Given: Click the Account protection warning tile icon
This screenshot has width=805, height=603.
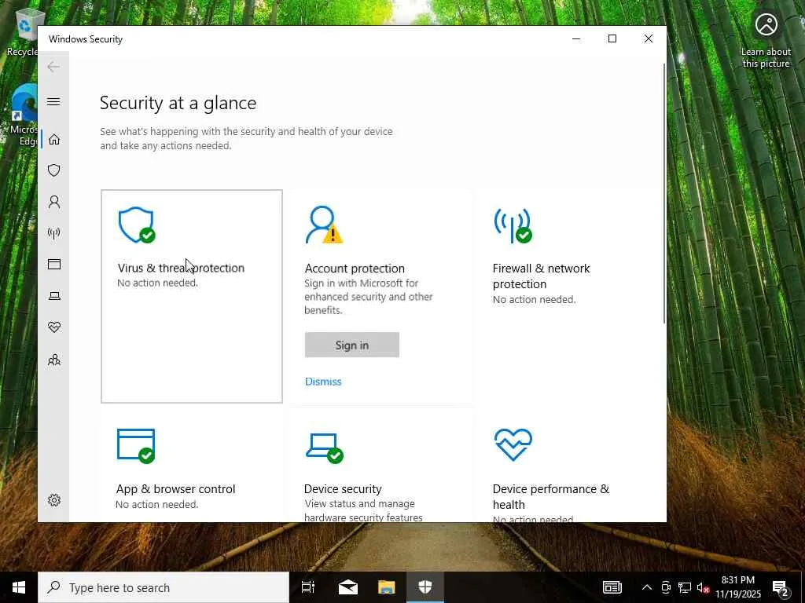Looking at the screenshot, I should point(324,225).
